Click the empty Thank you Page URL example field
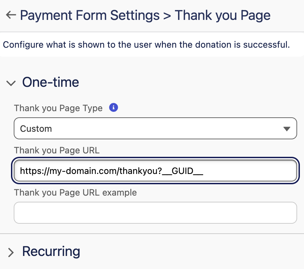The image size is (304, 269). point(155,213)
